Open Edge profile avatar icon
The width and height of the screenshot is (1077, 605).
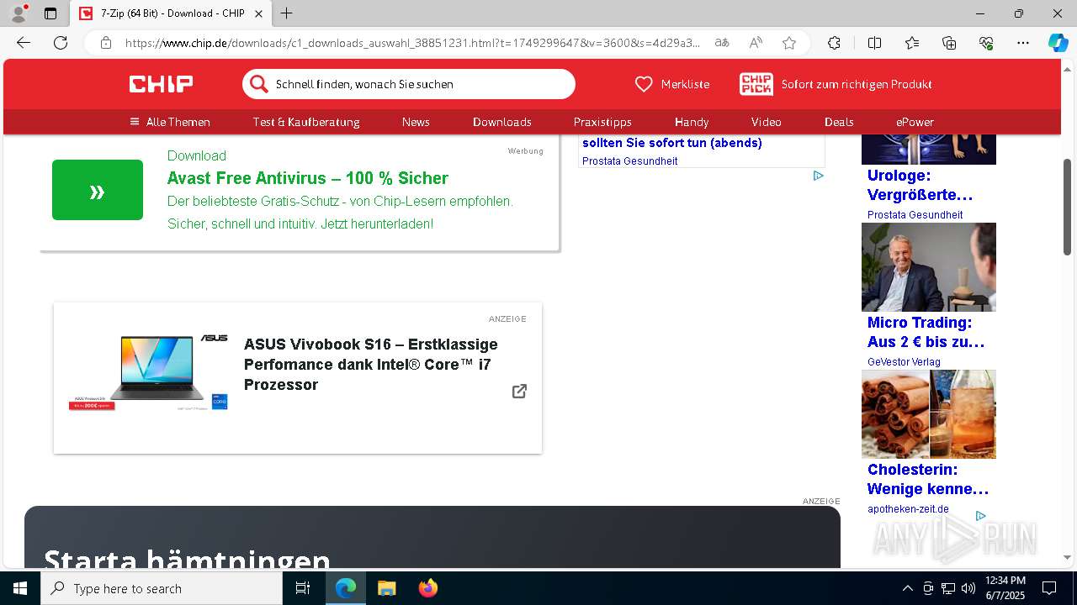(18, 13)
